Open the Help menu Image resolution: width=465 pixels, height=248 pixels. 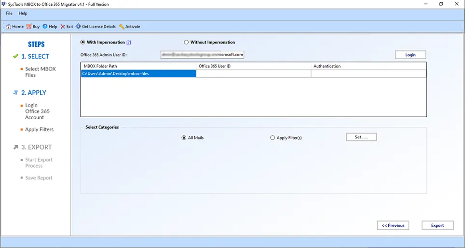(23, 14)
